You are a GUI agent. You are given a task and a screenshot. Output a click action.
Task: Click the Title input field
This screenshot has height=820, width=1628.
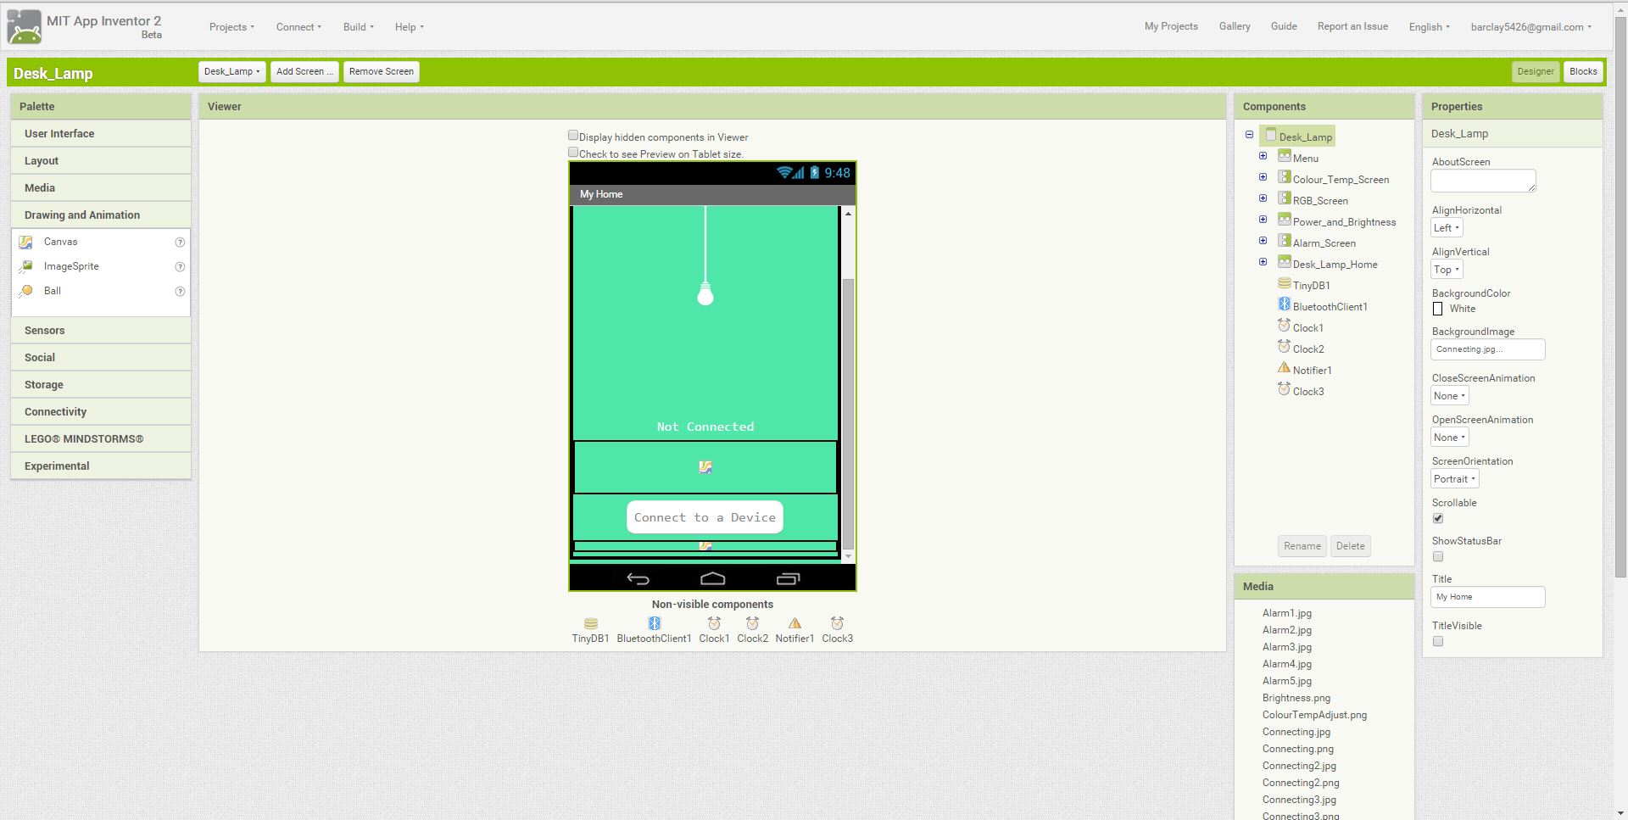point(1488,597)
